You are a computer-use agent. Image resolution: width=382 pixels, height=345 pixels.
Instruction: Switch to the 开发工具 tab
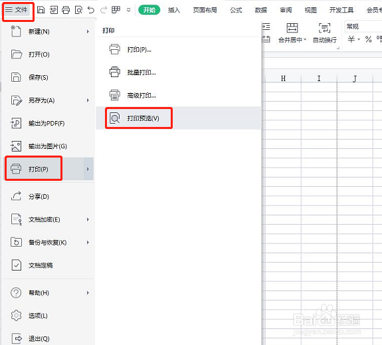341,10
